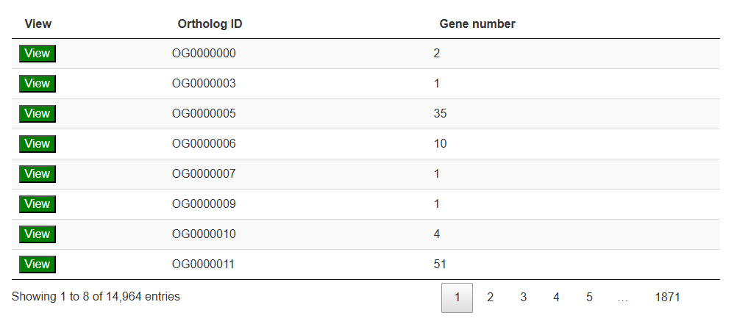This screenshot has width=737, height=324.
Task: Open the View button for OG0000003
Action: coord(38,84)
